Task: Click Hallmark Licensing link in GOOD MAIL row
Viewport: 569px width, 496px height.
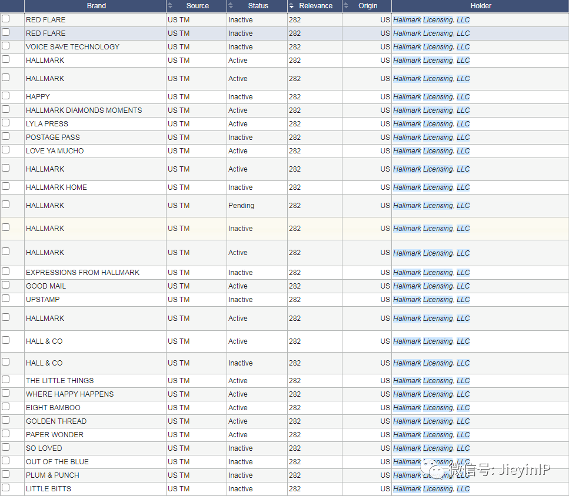Action: [x=431, y=286]
